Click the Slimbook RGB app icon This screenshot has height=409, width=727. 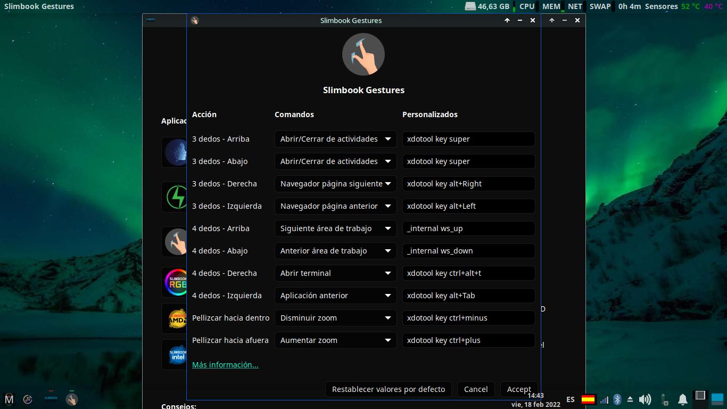(x=176, y=282)
